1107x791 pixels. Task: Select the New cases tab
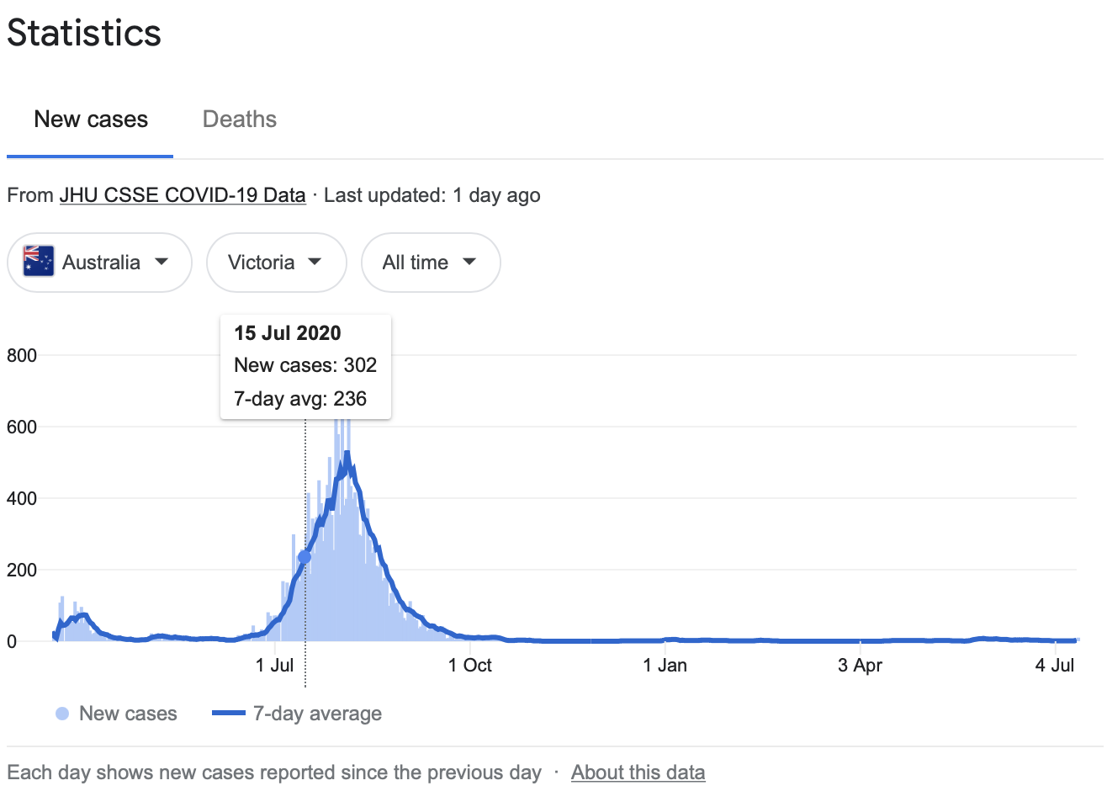(x=91, y=119)
